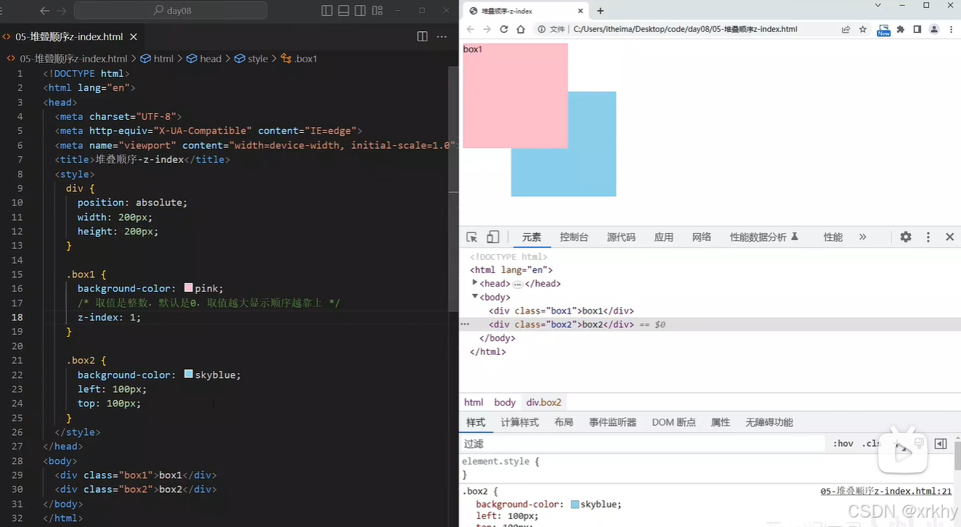The height and width of the screenshot is (527, 961).
Task: Select the 05-堆叠顺序z-index.html editor tab
Action: [x=69, y=36]
